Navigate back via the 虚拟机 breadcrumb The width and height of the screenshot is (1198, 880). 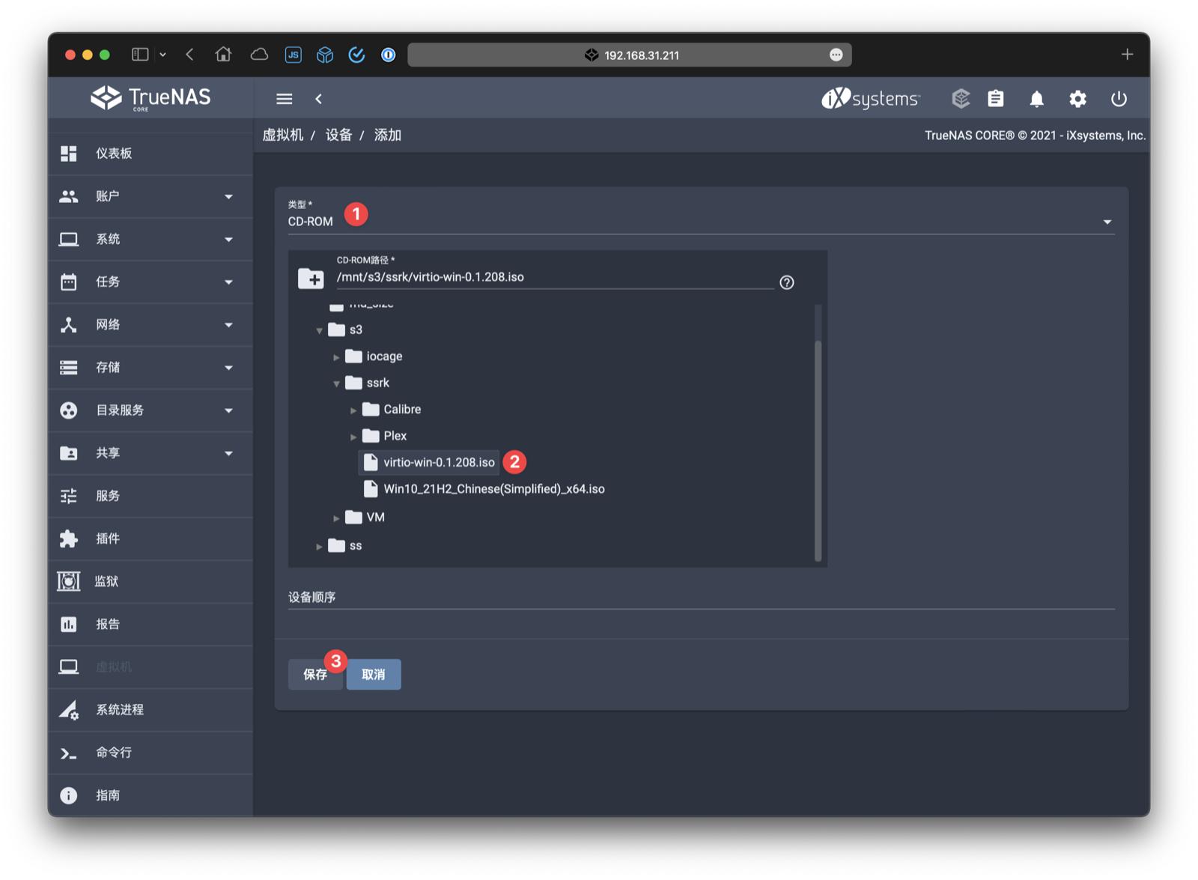(x=284, y=135)
